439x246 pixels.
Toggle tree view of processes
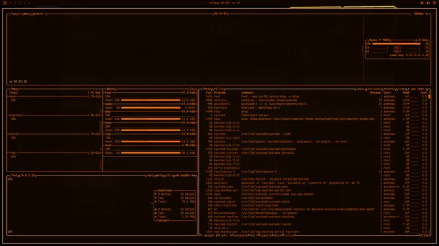[401, 89]
